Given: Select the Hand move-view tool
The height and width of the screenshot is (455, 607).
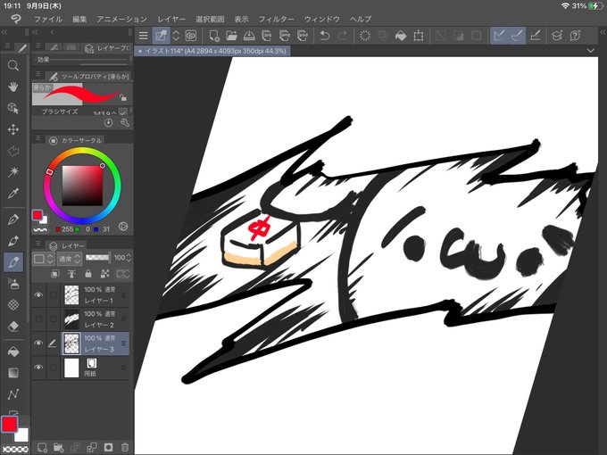Looking at the screenshot, I should [13, 87].
